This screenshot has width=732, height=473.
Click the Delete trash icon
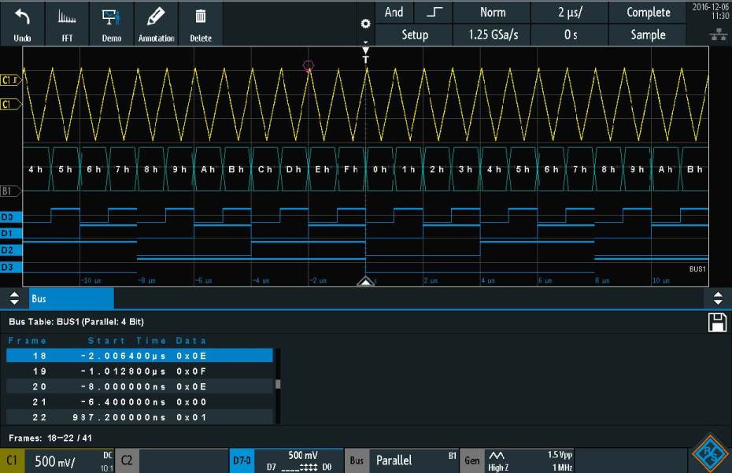(201, 23)
